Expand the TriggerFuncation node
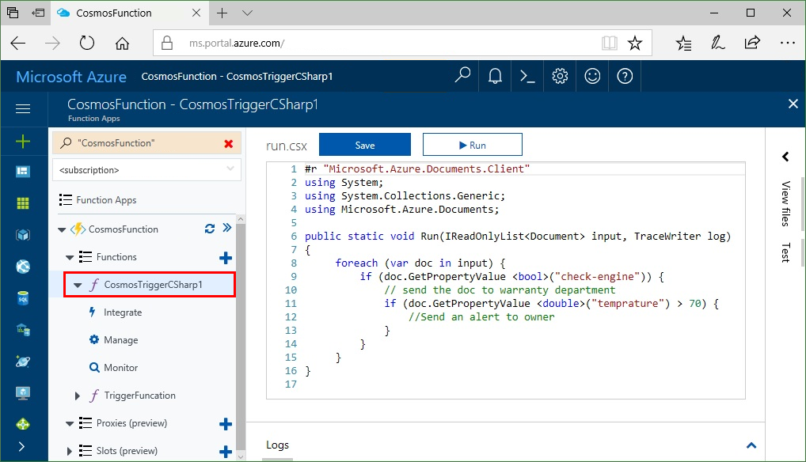This screenshot has height=462, width=806. pos(77,395)
